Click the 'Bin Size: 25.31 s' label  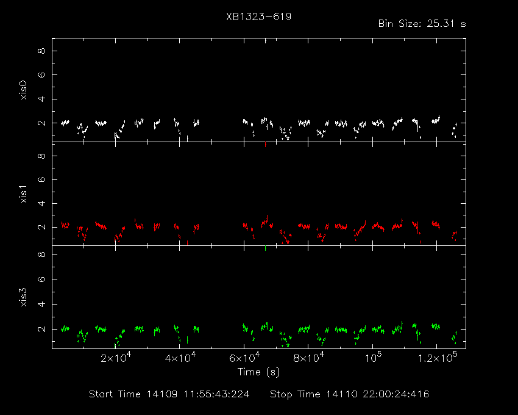[x=422, y=24]
